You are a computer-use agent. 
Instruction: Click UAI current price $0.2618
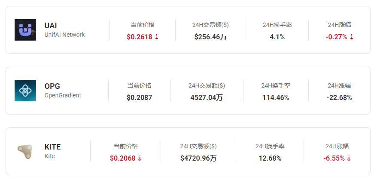140,37
